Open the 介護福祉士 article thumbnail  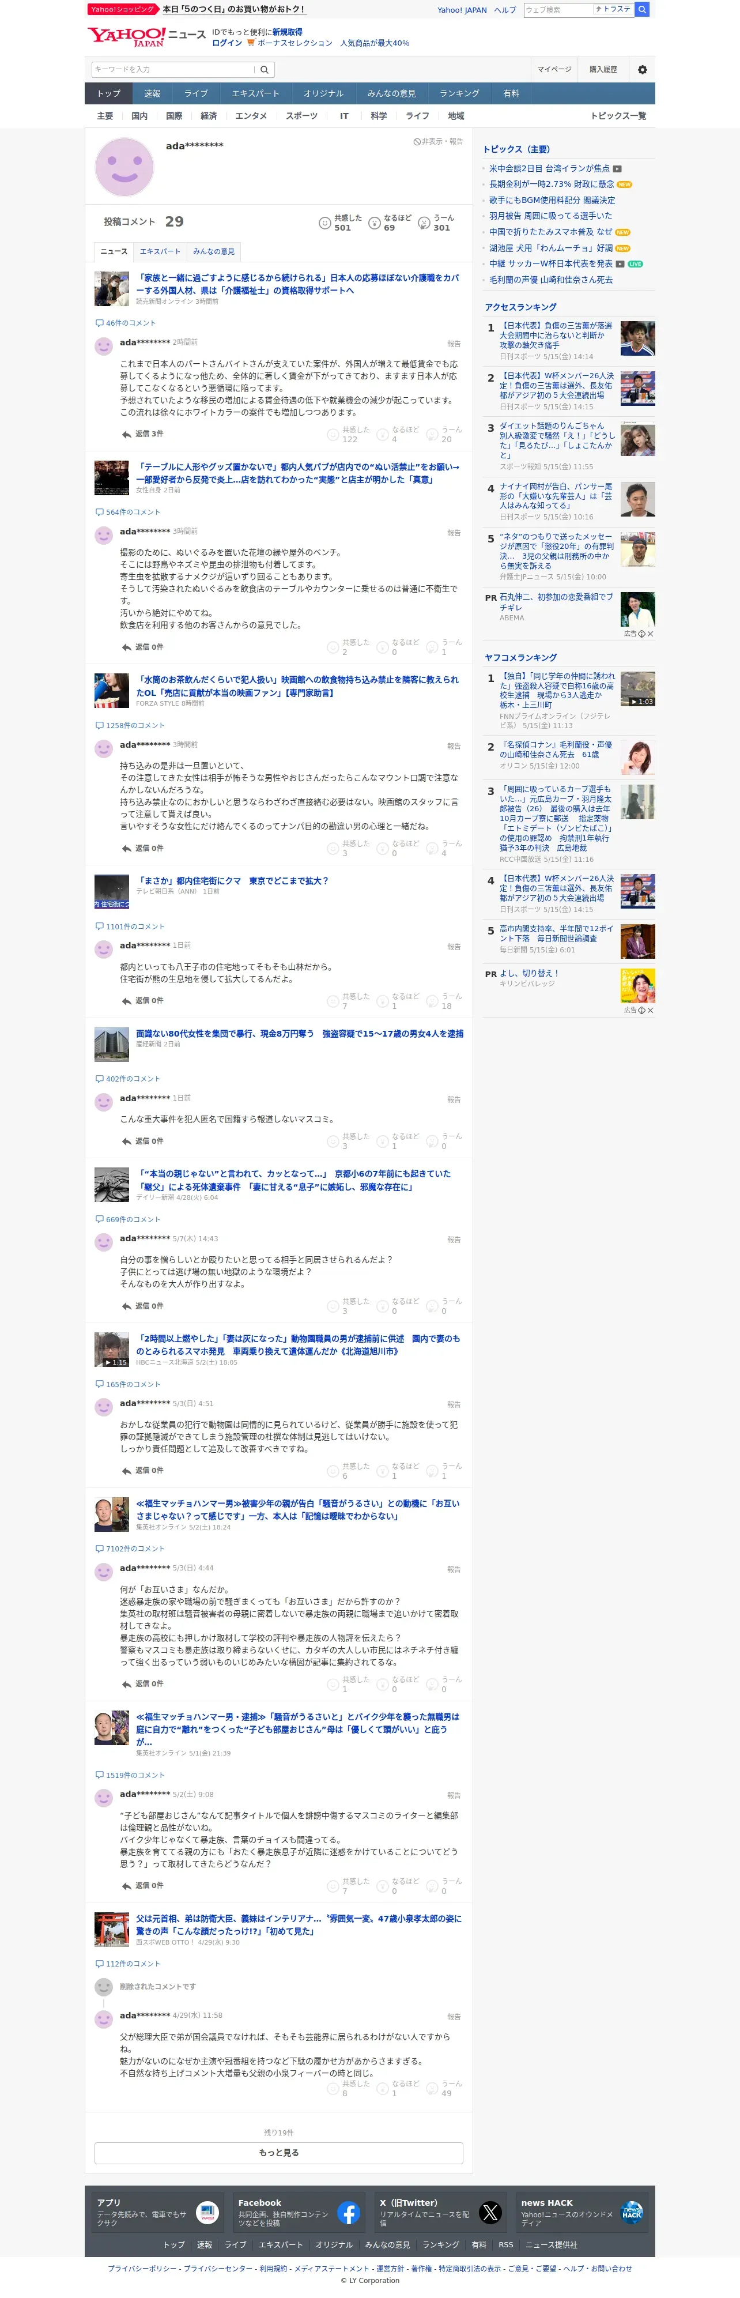click(111, 289)
